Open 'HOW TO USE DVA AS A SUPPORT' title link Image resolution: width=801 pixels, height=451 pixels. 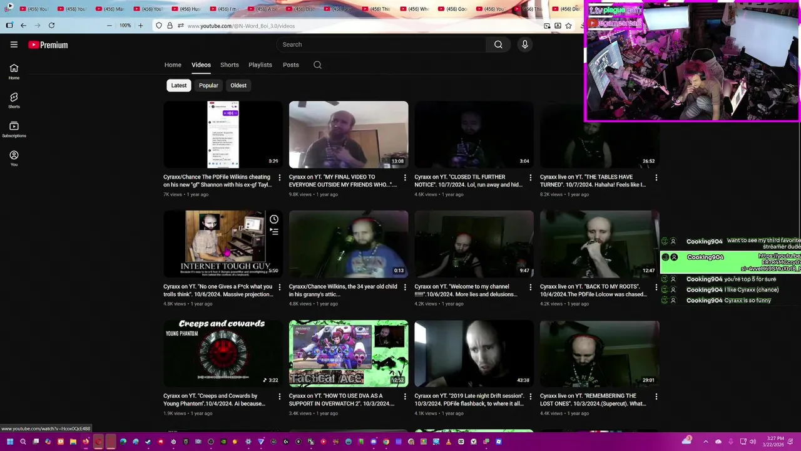[x=342, y=400]
